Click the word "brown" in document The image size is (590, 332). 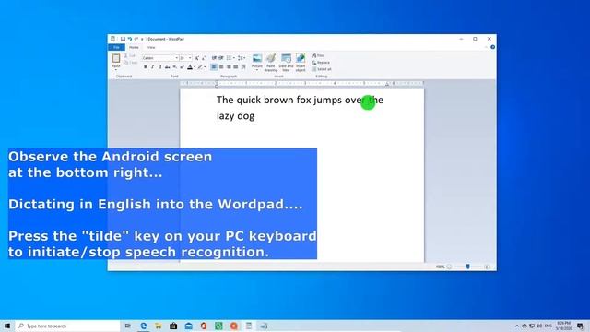click(278, 100)
